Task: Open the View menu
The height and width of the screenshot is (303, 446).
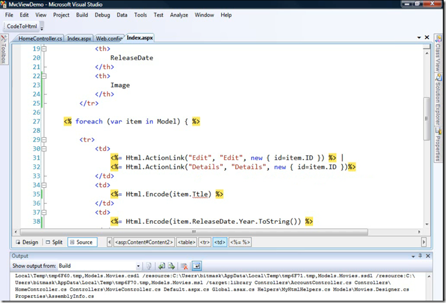Action: (x=41, y=15)
